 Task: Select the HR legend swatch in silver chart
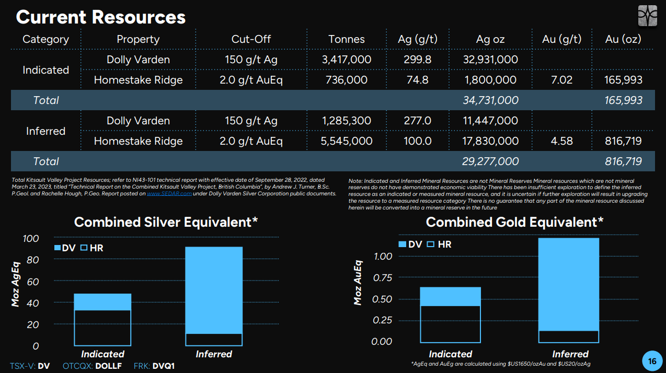coord(84,248)
